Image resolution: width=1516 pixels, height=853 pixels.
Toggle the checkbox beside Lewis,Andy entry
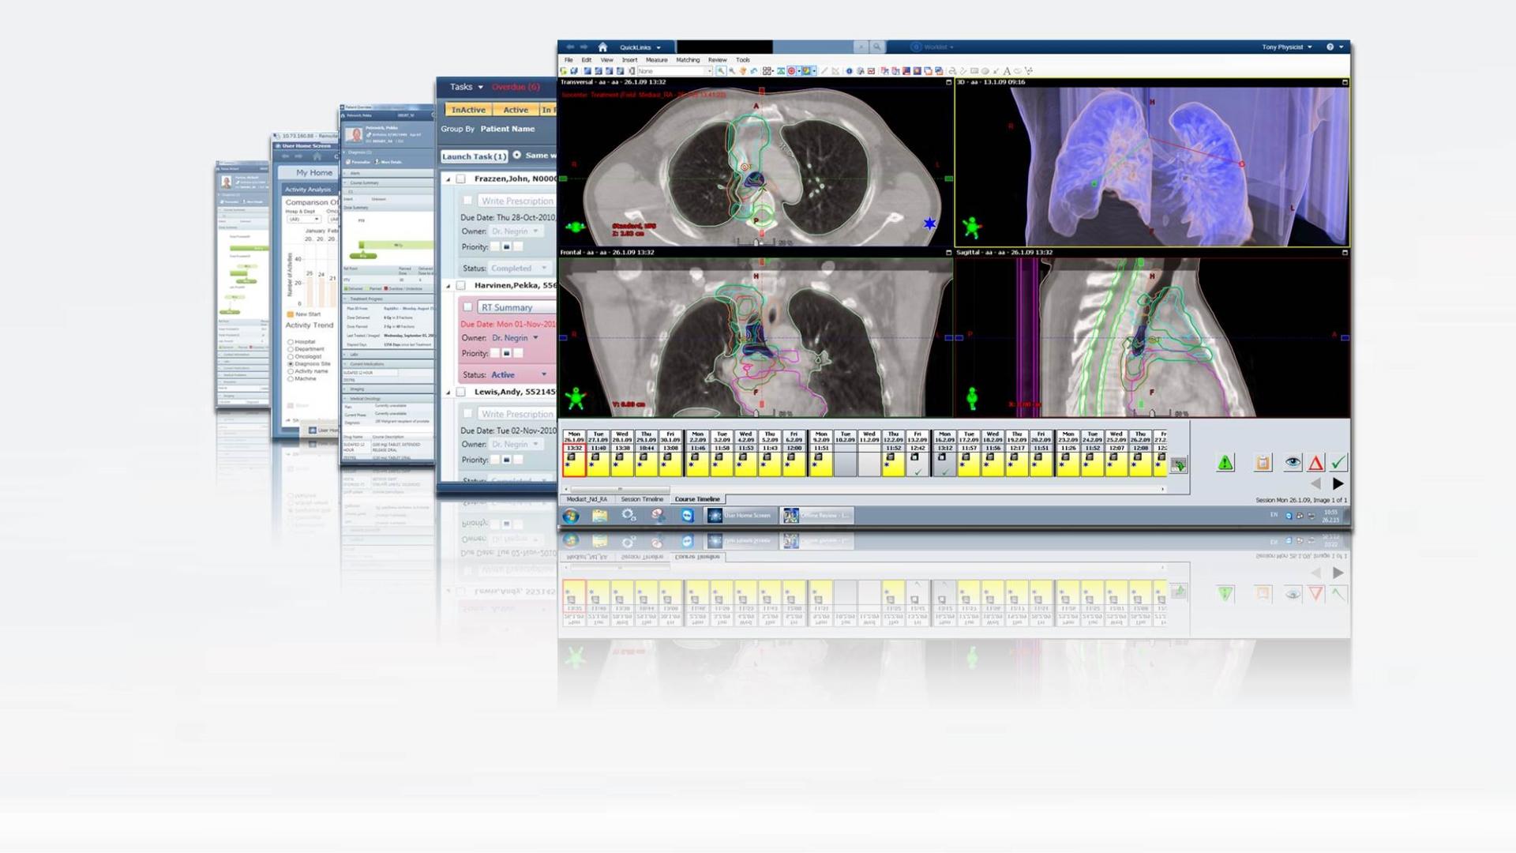click(x=461, y=392)
